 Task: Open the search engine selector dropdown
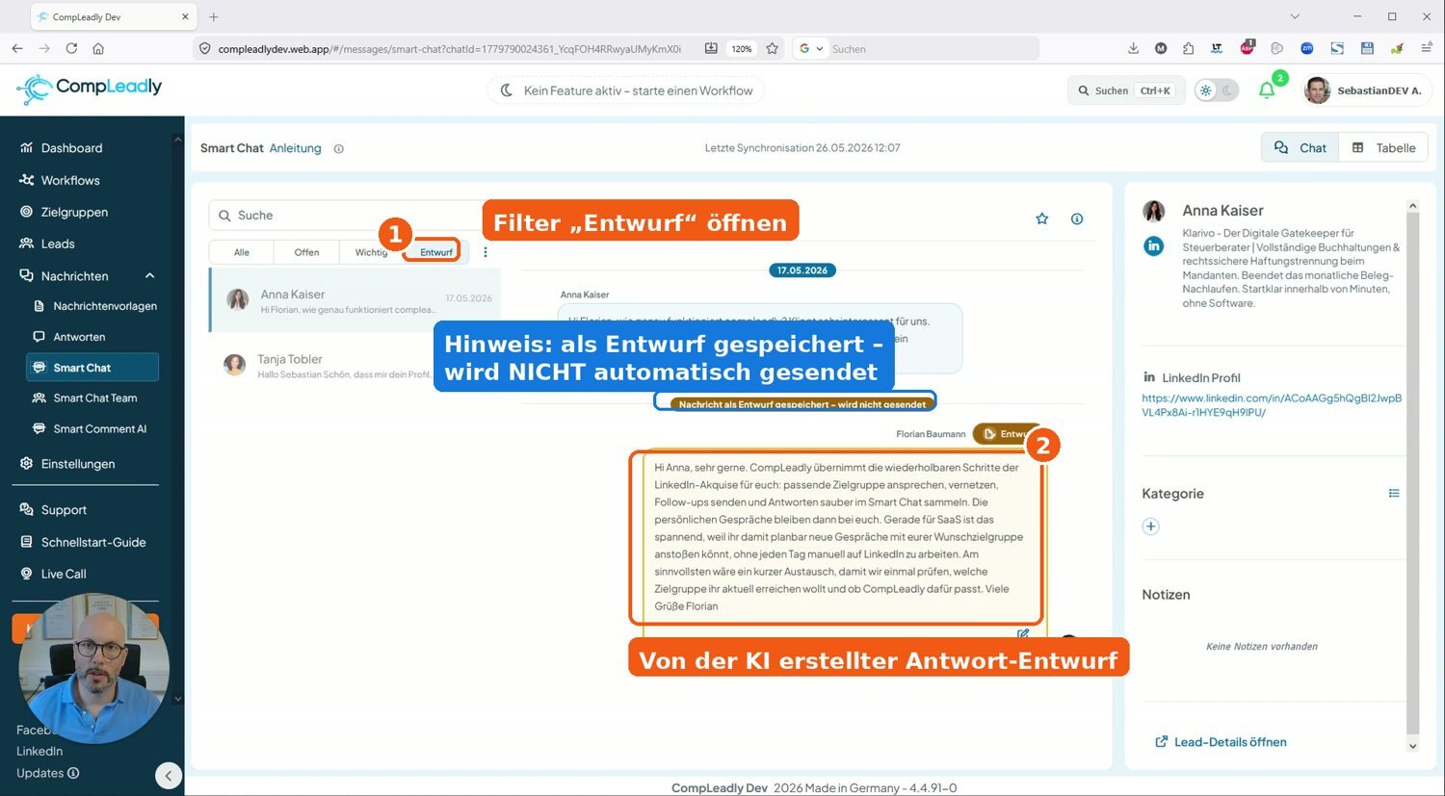tap(811, 48)
